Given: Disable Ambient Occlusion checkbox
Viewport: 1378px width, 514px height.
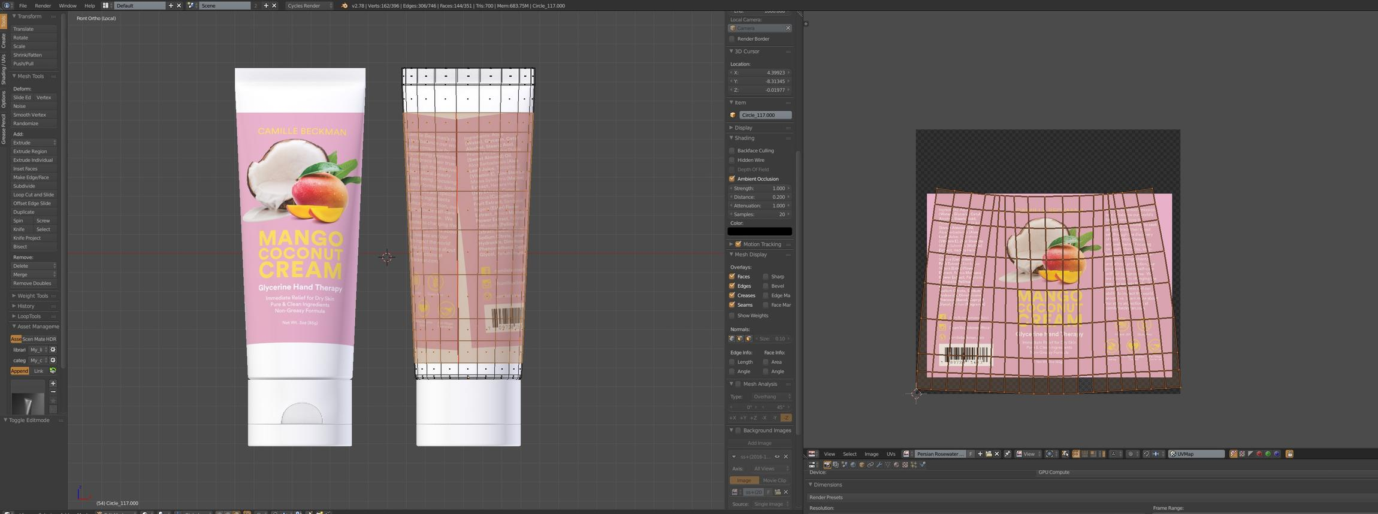Looking at the screenshot, I should (732, 179).
